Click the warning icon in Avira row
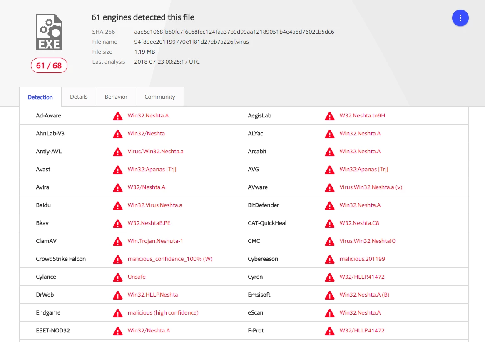The width and height of the screenshot is (485, 342). click(117, 188)
